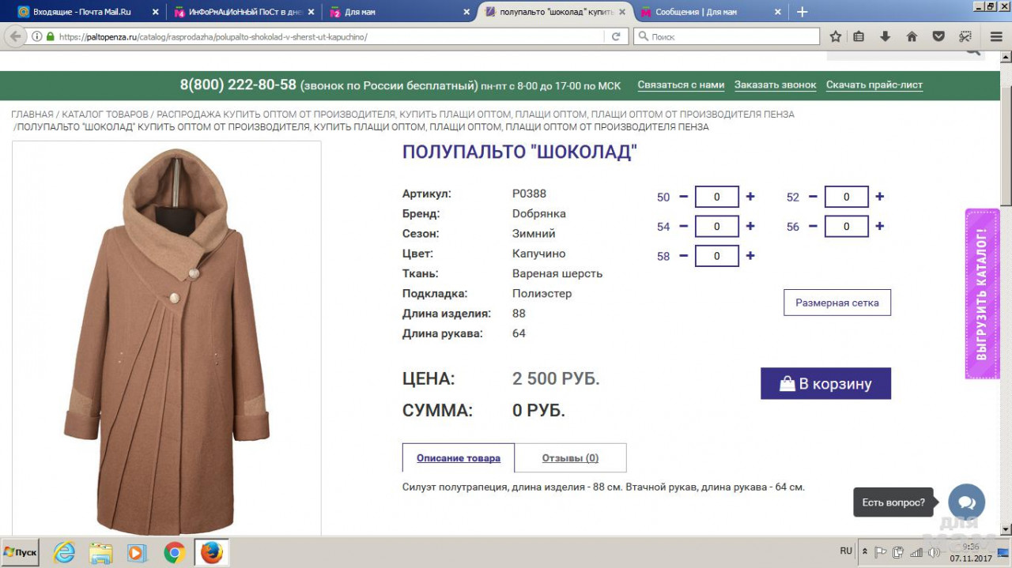1012x568 pixels.
Task: Go to the browser home page
Action: [x=912, y=36]
